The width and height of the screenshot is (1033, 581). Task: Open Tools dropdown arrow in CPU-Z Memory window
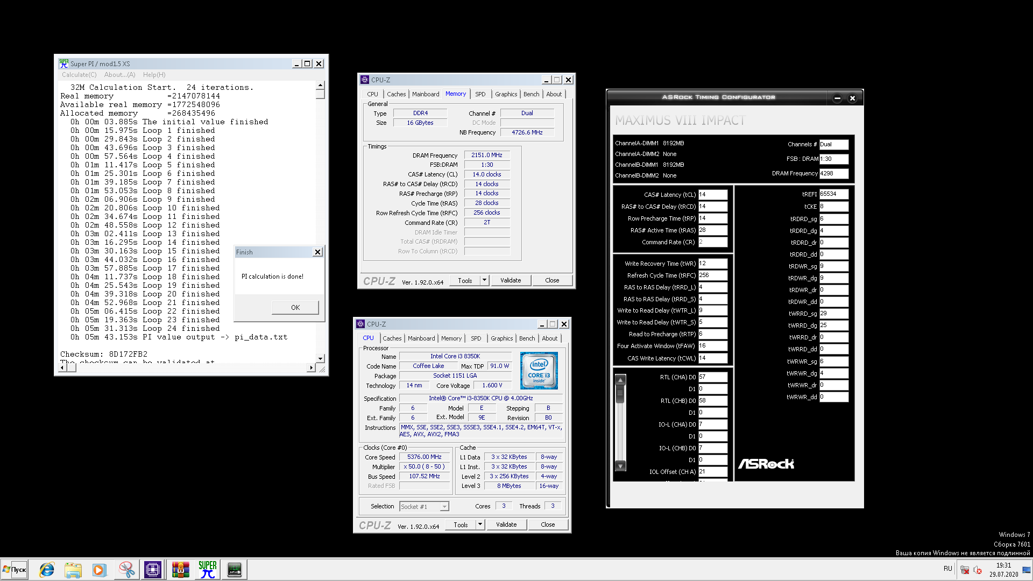click(484, 280)
